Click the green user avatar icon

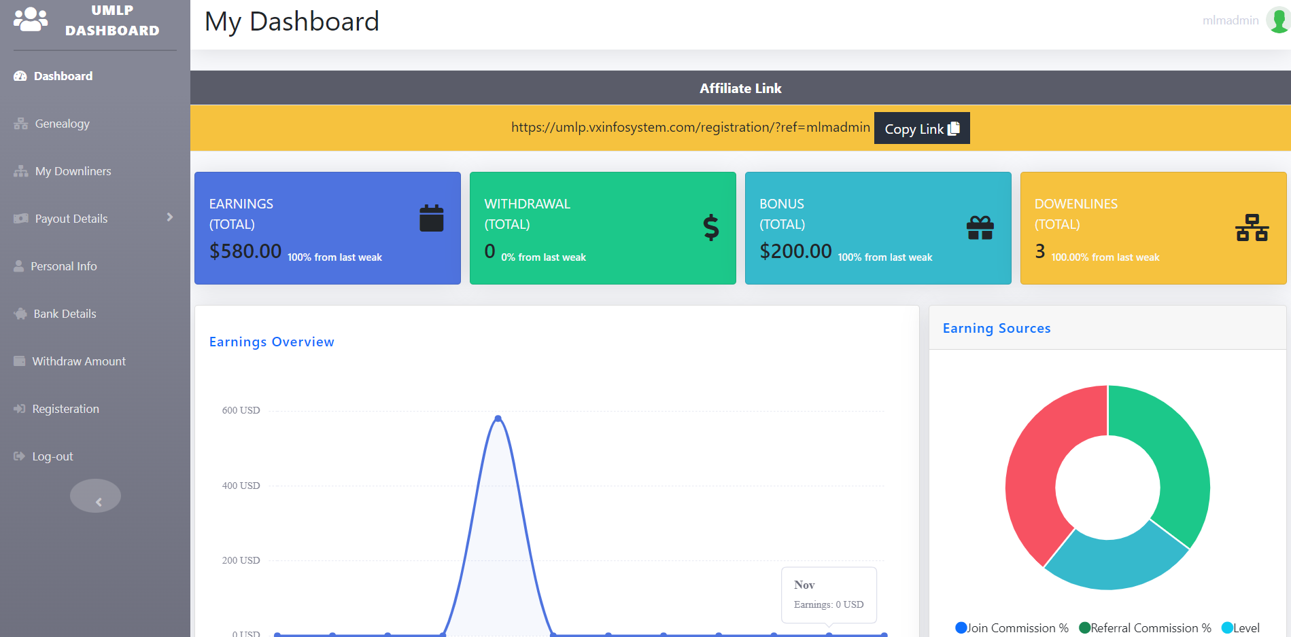(x=1279, y=20)
